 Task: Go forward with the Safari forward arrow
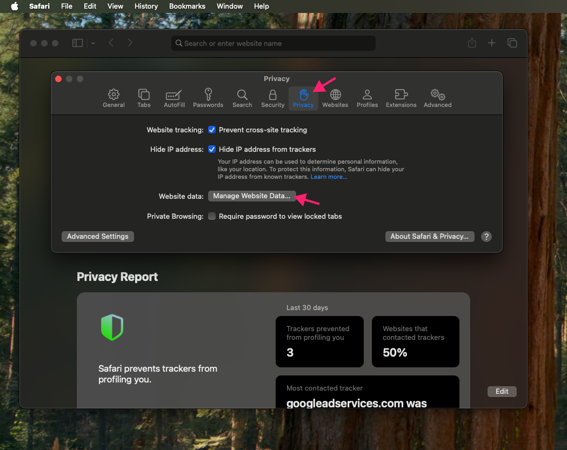click(130, 43)
